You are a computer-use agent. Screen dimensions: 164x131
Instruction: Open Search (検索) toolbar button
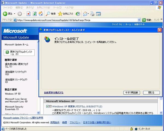[51, 14]
